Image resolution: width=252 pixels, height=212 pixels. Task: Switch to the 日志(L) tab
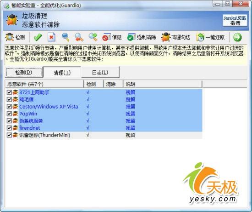(100, 72)
